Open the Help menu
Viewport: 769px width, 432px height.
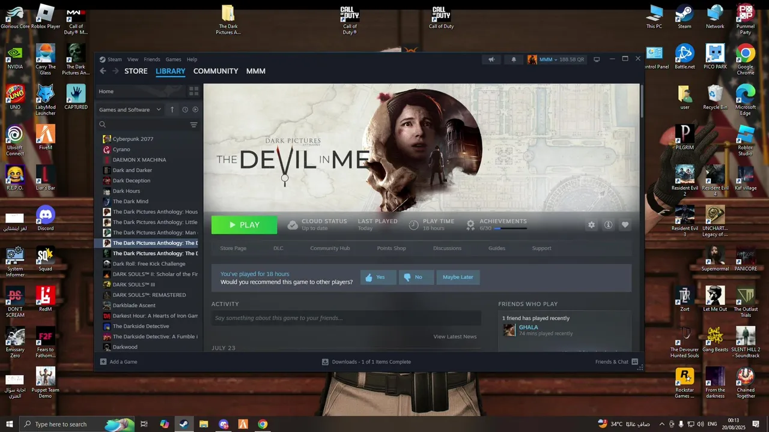[x=192, y=59]
